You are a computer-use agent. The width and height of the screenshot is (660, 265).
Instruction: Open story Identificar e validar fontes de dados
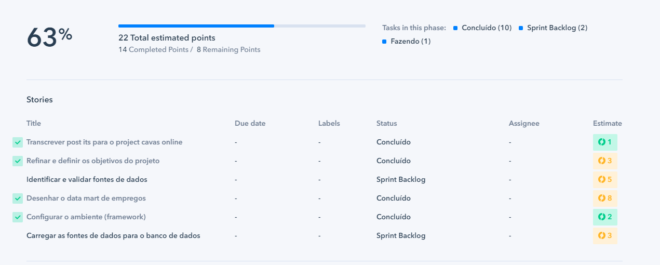click(87, 179)
